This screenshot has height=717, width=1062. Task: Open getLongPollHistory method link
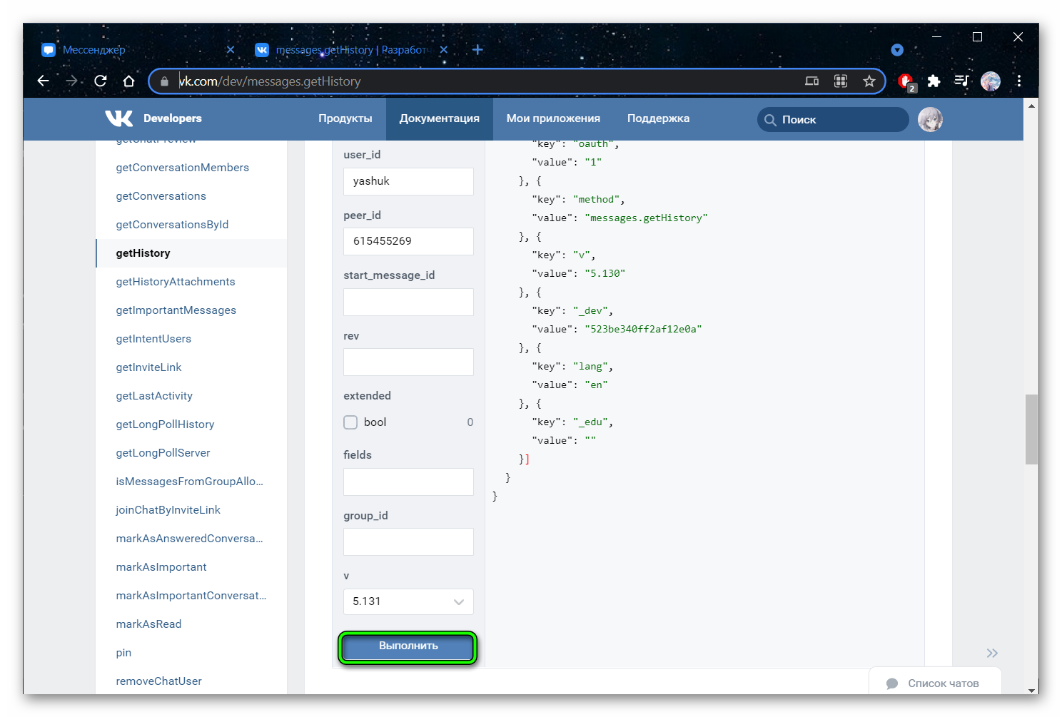coord(166,424)
